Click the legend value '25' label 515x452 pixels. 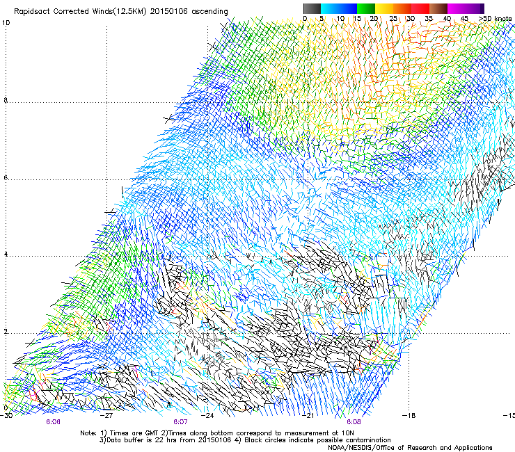point(393,19)
